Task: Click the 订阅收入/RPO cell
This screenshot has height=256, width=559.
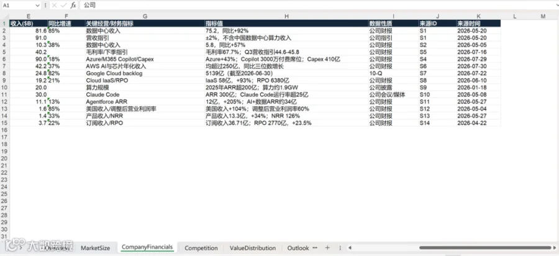Action: pos(145,123)
